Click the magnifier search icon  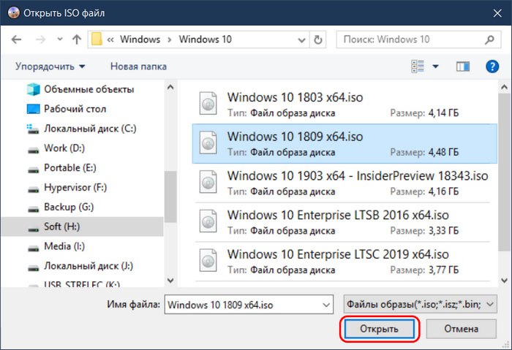489,39
